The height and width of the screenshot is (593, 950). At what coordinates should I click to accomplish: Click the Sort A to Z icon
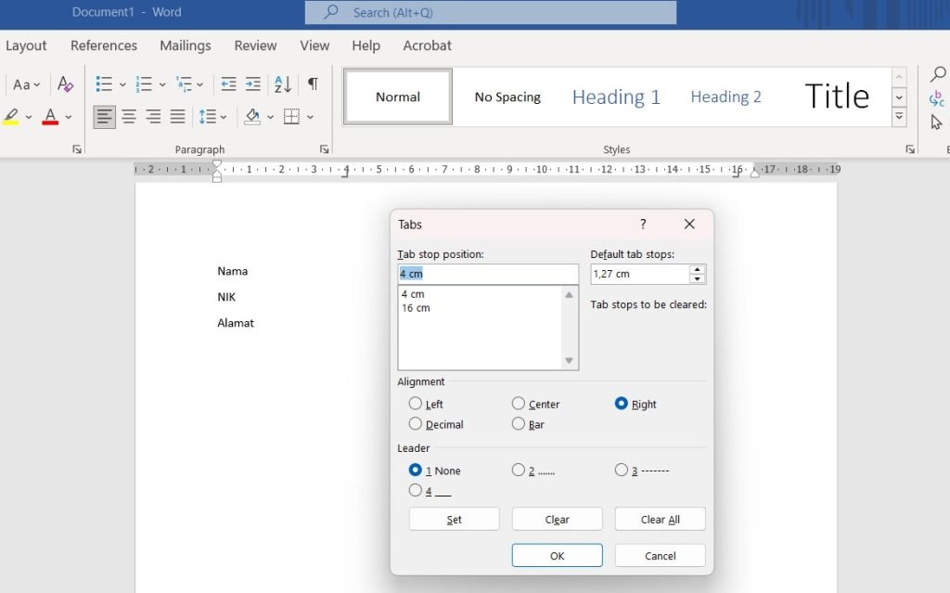point(283,84)
